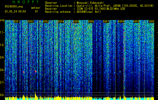Click the 1.1 kHz axis label
Viewport: 158px width, 100px height.
(2, 32)
